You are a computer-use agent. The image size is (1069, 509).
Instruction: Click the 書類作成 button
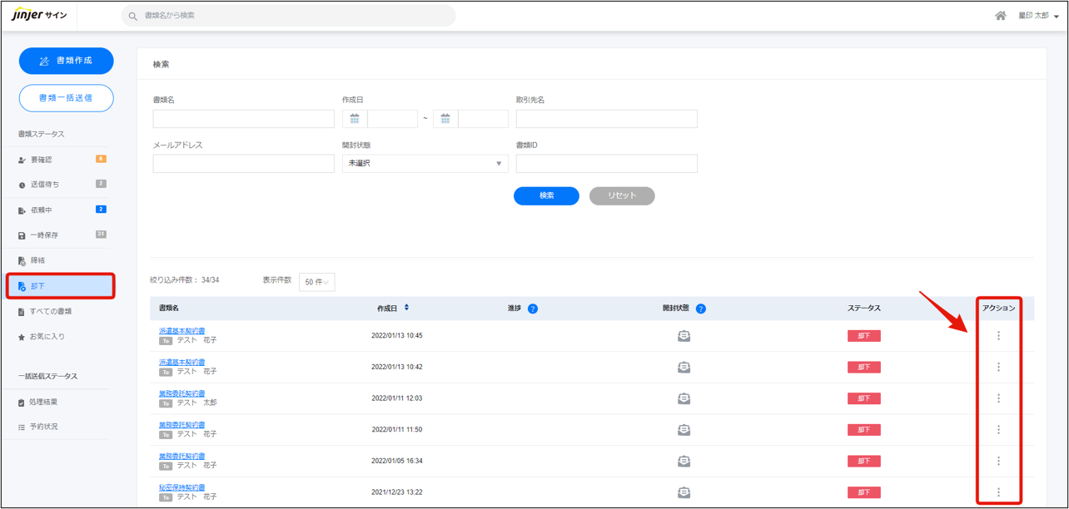pyautogui.click(x=66, y=61)
